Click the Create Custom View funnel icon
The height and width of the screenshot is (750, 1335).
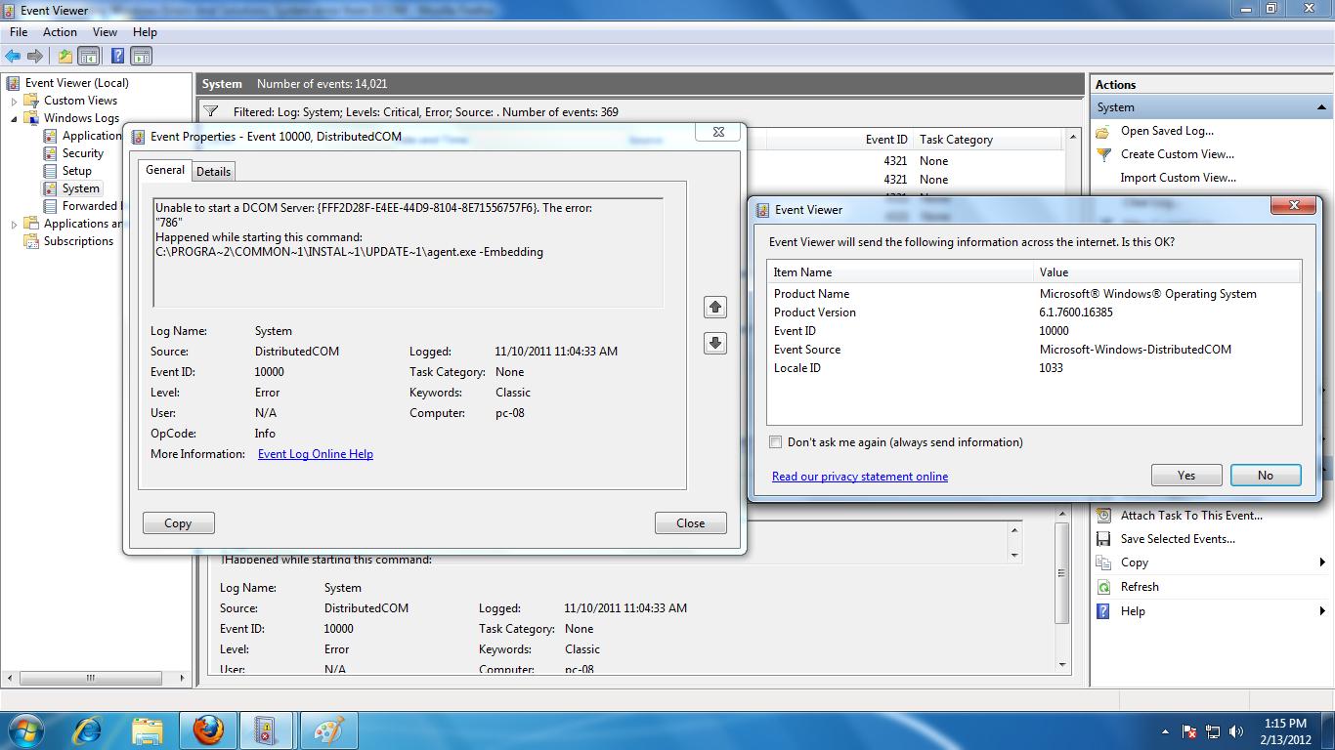pos(1103,154)
